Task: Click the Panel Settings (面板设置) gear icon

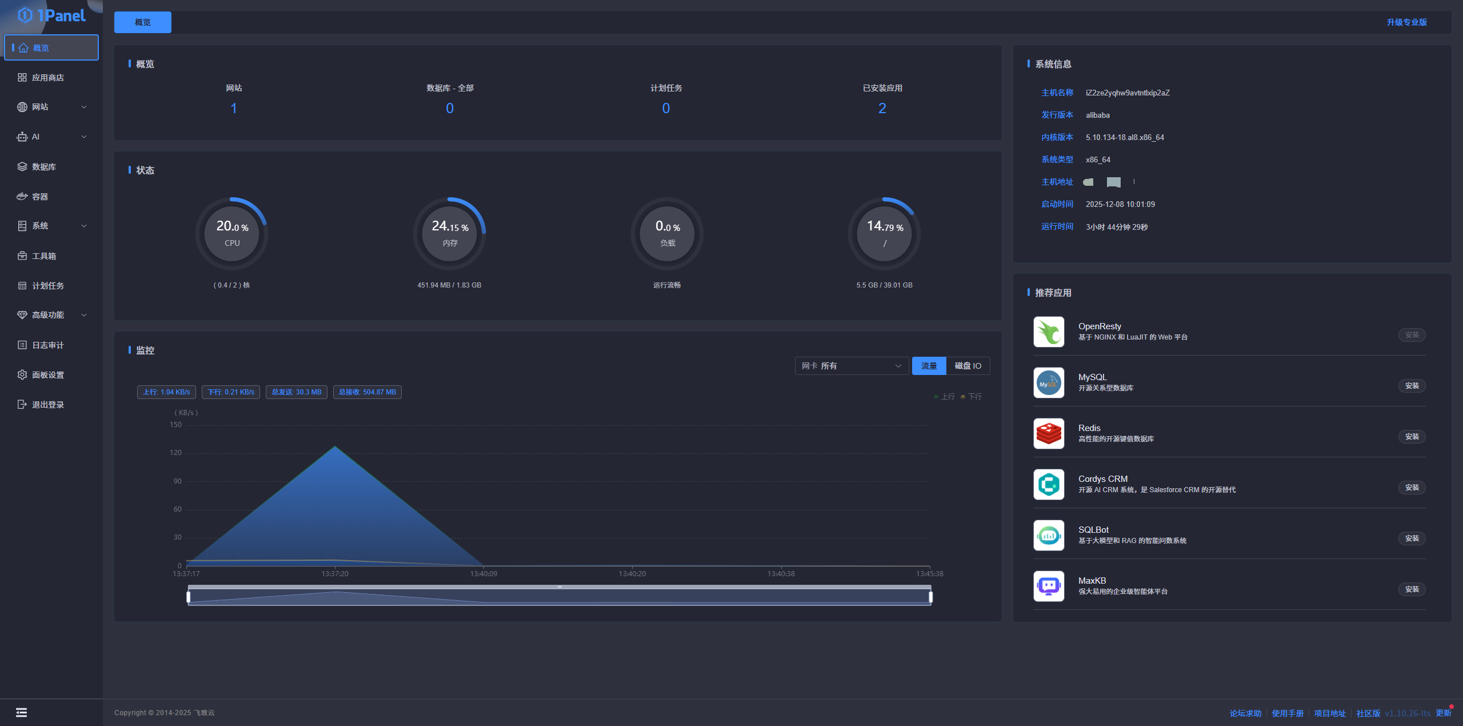Action: click(x=22, y=375)
